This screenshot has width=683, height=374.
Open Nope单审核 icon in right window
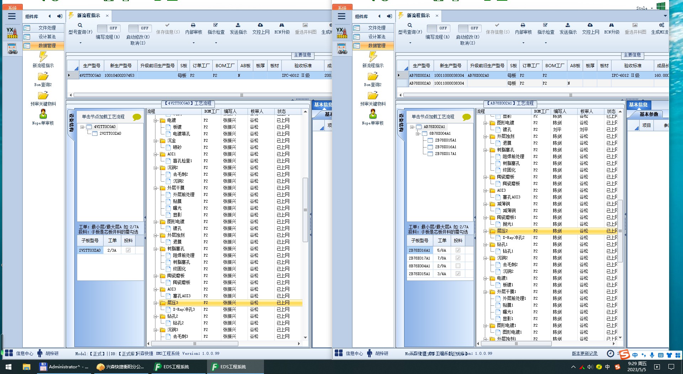(373, 114)
